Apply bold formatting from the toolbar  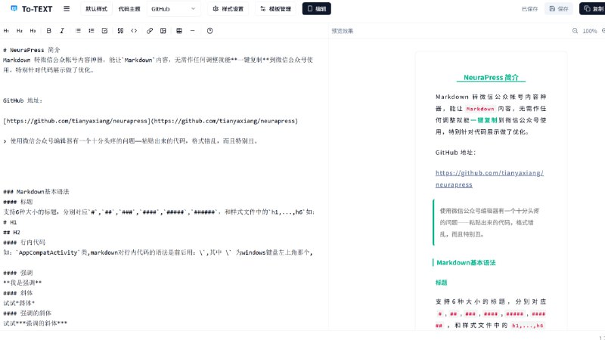click(x=48, y=31)
